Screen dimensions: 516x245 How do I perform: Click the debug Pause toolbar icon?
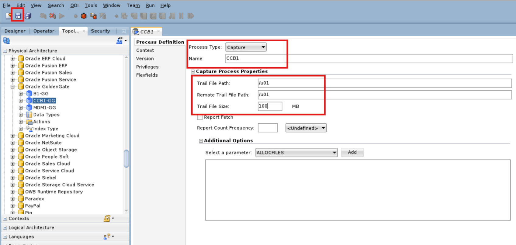click(x=181, y=16)
